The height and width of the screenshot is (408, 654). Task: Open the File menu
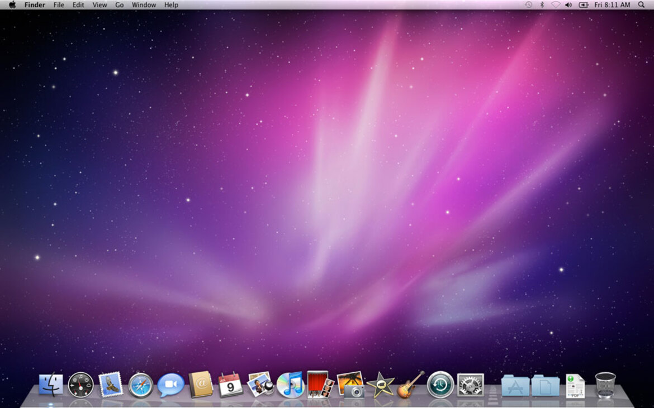pyautogui.click(x=59, y=4)
